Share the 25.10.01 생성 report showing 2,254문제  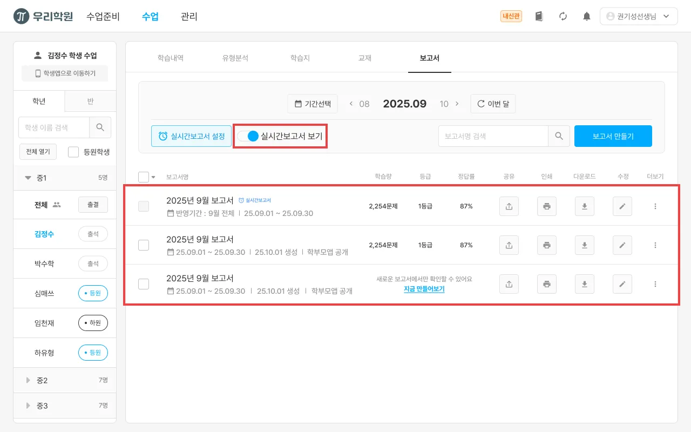tap(509, 245)
